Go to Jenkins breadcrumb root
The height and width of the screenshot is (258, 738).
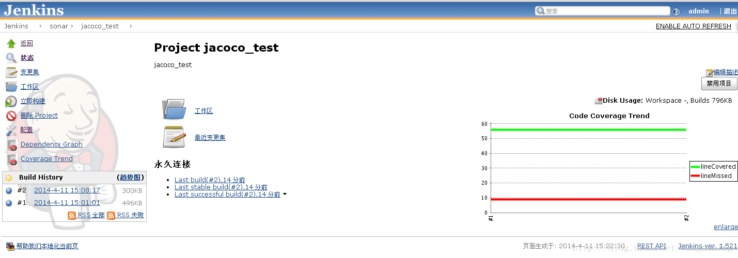coord(16,26)
